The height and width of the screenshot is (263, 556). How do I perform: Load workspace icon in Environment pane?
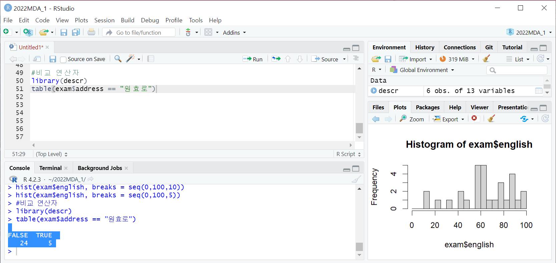click(x=376, y=59)
